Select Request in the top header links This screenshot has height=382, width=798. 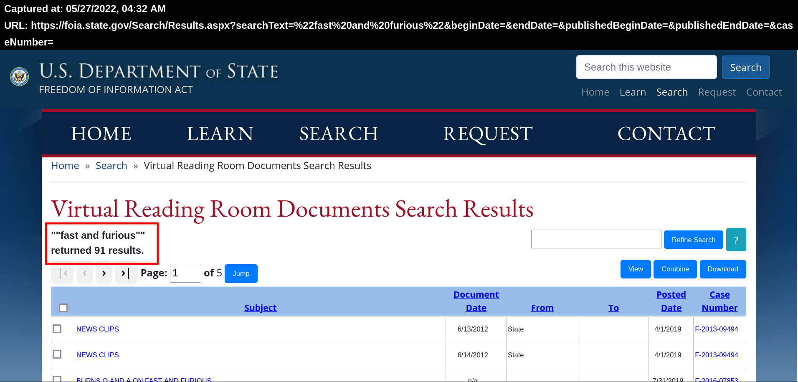[717, 92]
